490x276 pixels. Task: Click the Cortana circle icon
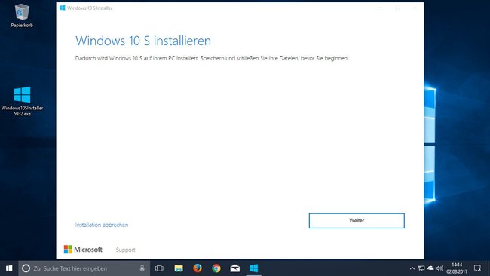tap(26, 268)
